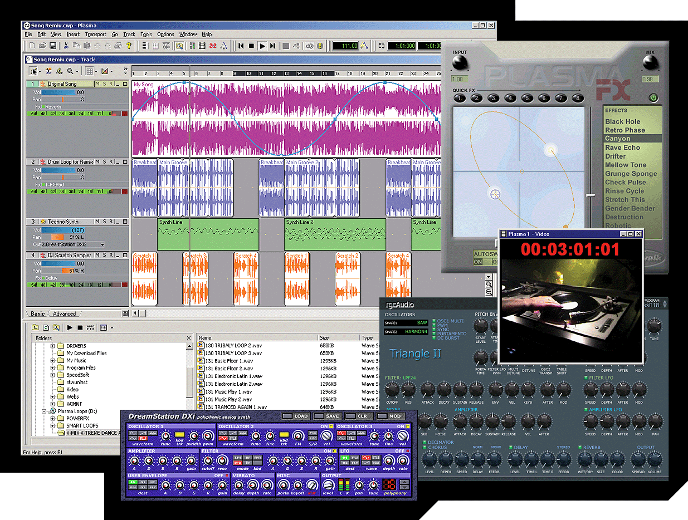Click the search folder icon in loop explorer

56,327
